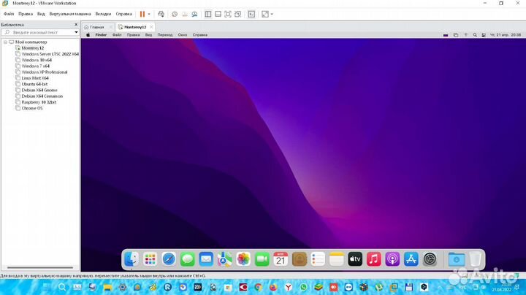Open Launchpad in the dock
Screen dimensions: 526x295
coord(150,259)
